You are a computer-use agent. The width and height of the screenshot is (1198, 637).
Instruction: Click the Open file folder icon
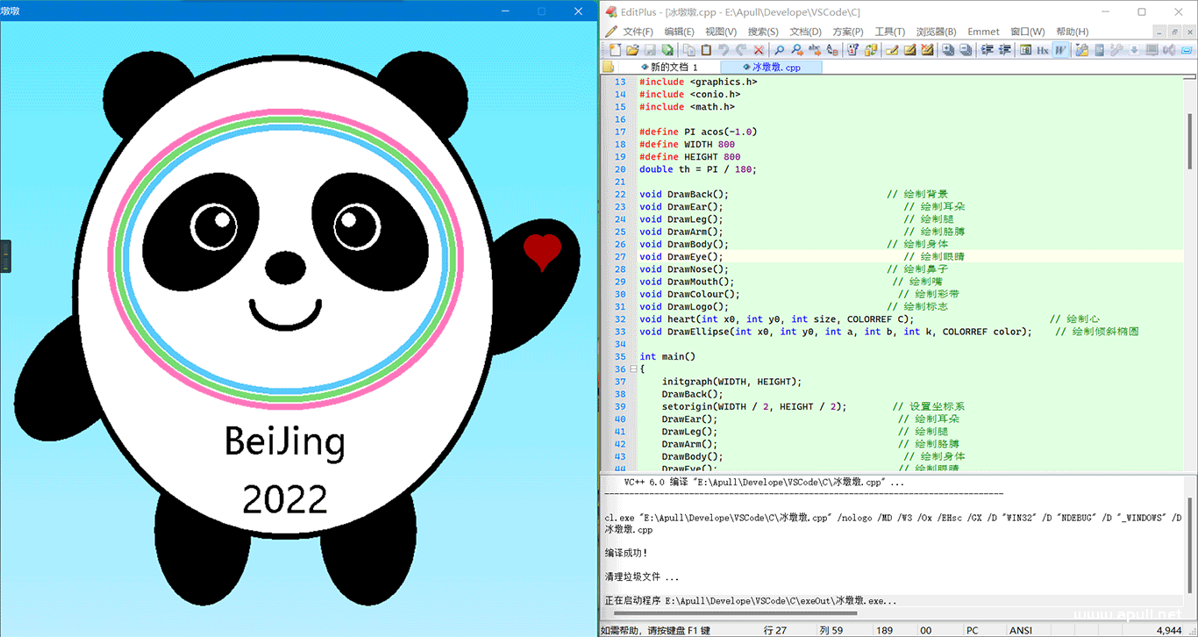(x=632, y=50)
